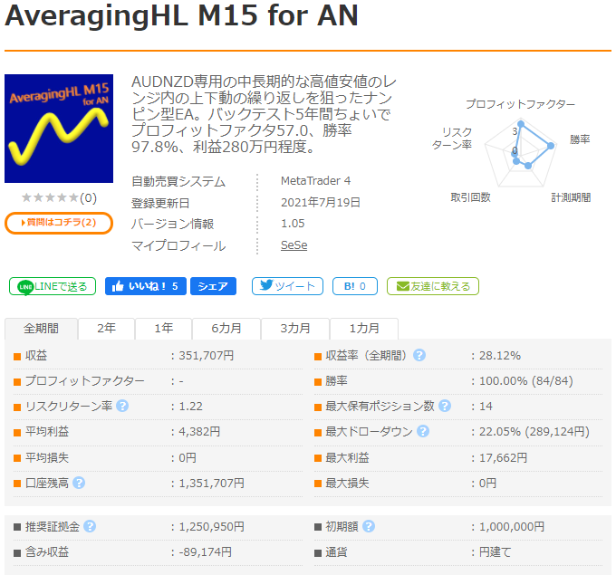This screenshot has height=575, width=616.
Task: Click the 1,250,950円 recommended margin value
Action: point(212,527)
